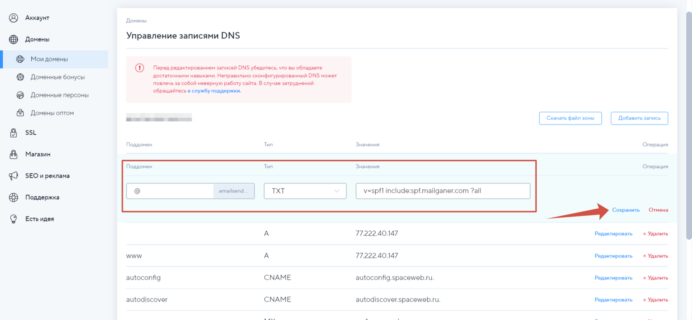
Task: Click the red warning exclamation icon
Action: click(140, 68)
